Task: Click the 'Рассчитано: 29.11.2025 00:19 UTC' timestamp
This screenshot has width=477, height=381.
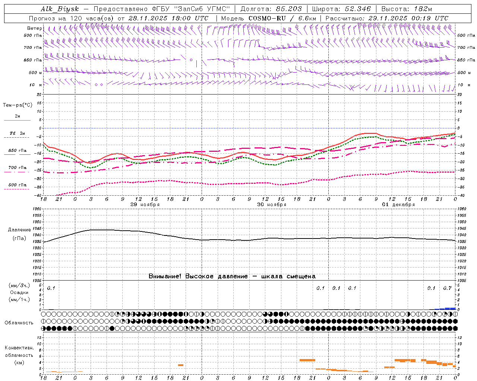Action: 387,18
